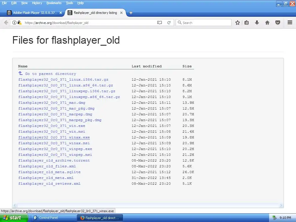Download flashplayer32_0r0_371_winax.exe
Screen dimensions: 296x222
point(54,137)
